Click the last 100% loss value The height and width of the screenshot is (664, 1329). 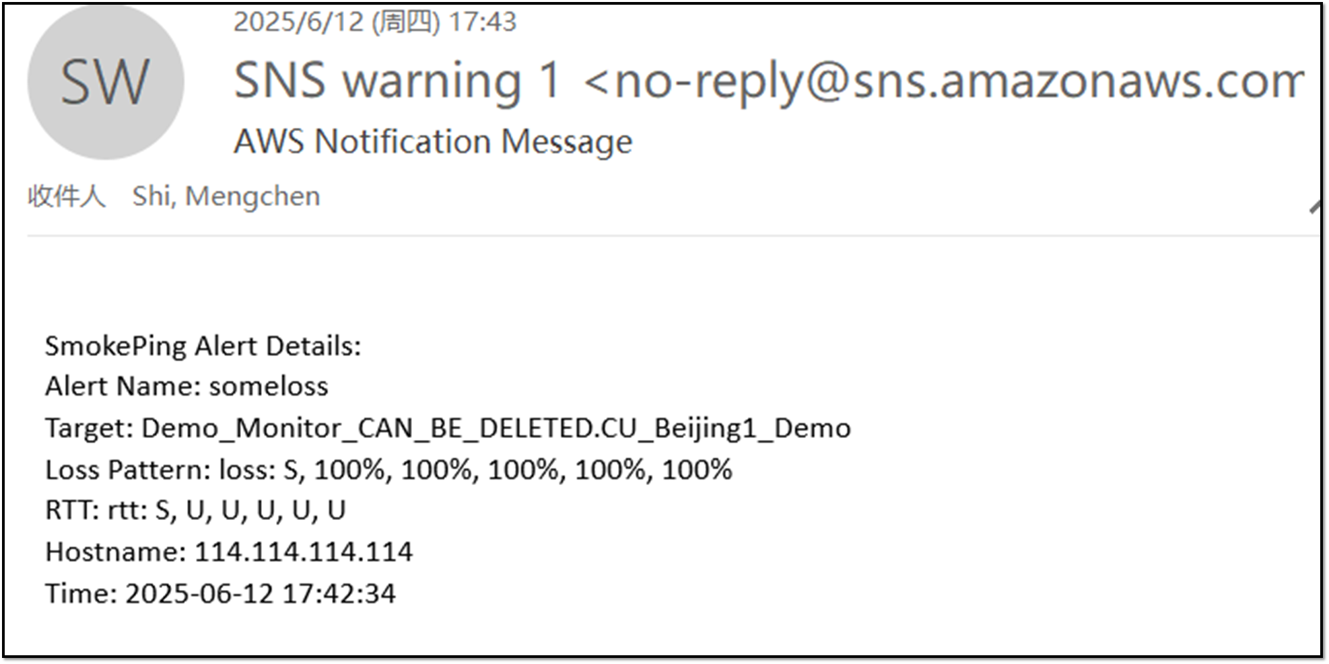(x=696, y=470)
